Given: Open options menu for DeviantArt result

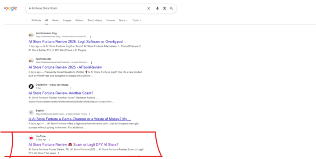Looking at the screenshot, I should coord(71,88).
